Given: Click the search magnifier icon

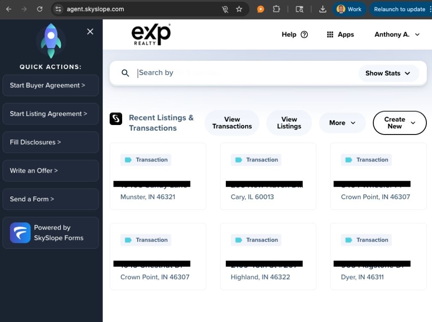Looking at the screenshot, I should click(x=125, y=73).
